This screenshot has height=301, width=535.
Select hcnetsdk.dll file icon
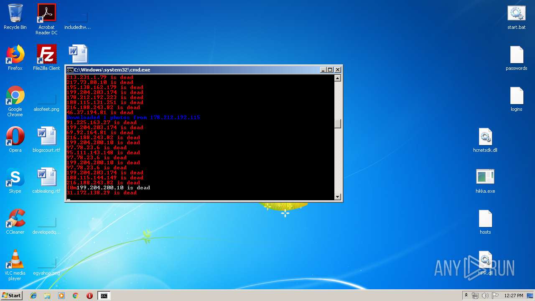pyautogui.click(x=485, y=140)
